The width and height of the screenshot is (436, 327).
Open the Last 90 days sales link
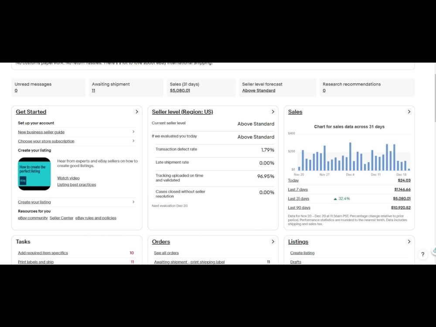[x=299, y=208]
